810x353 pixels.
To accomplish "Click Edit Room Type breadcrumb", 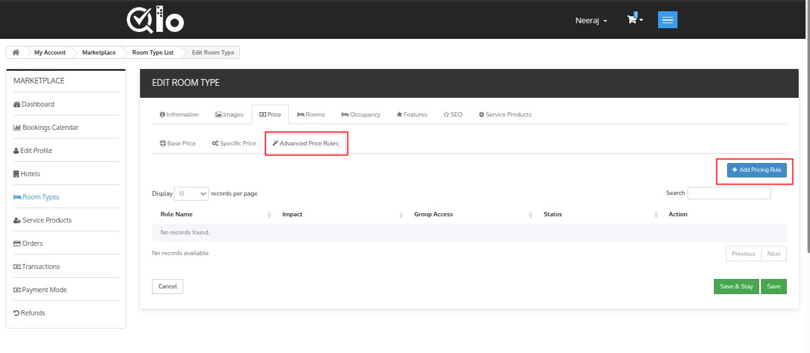I will [213, 53].
